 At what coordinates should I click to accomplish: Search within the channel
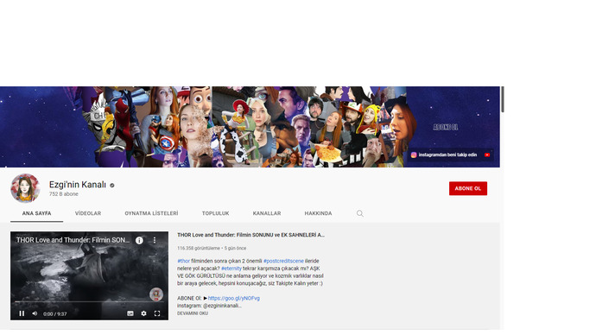(360, 213)
